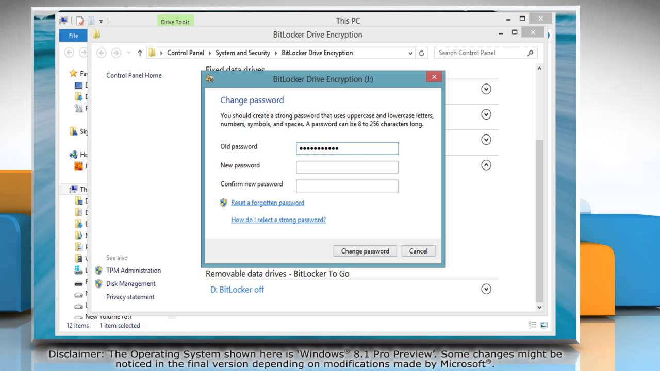Viewport: 660px width, 371px height.
Task: Click the back arrow in This PC window
Action: point(69,52)
